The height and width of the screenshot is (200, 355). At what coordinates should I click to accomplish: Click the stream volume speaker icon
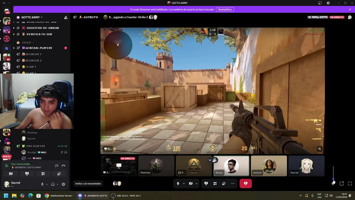point(333,183)
